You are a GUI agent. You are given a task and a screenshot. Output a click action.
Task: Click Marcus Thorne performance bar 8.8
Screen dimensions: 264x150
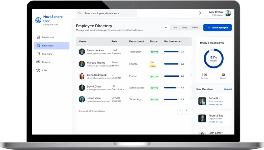[172, 64]
